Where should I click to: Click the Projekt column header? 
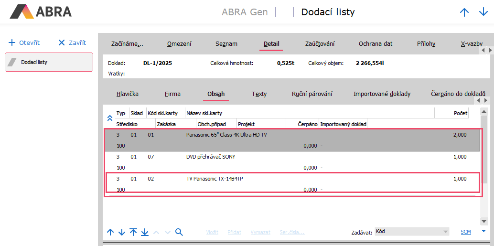(x=261, y=124)
